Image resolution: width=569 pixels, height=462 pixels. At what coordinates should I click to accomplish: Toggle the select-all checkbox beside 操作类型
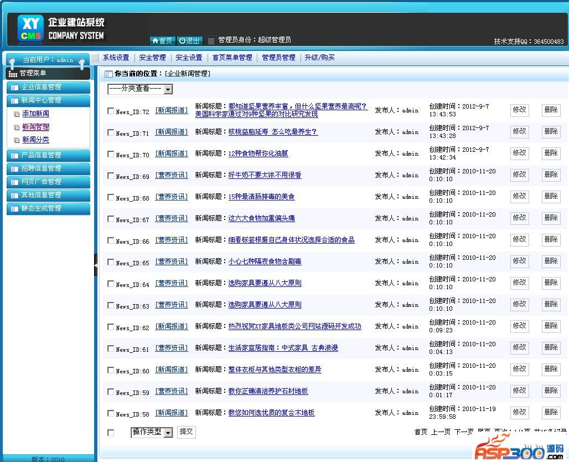tap(111, 433)
